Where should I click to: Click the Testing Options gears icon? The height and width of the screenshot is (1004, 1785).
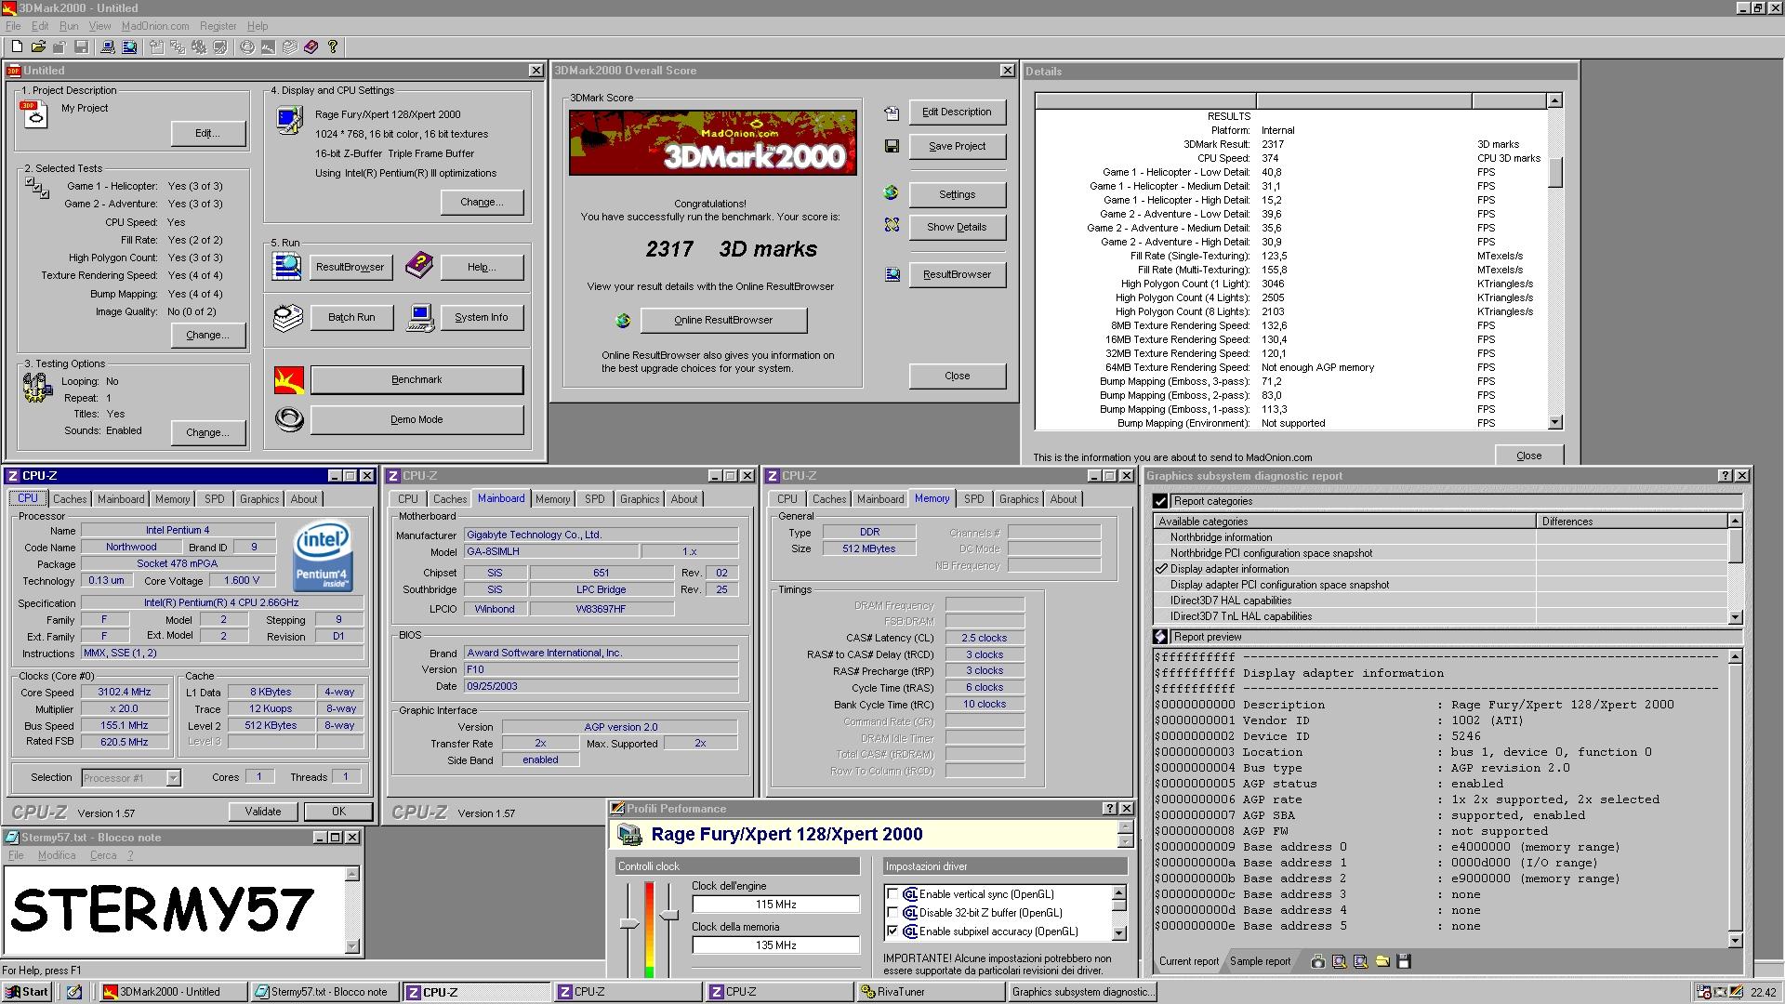pos(37,387)
